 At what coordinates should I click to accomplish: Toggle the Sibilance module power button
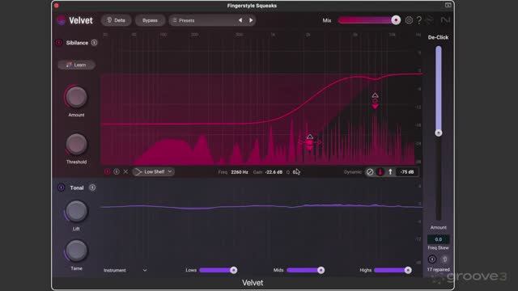click(x=59, y=43)
